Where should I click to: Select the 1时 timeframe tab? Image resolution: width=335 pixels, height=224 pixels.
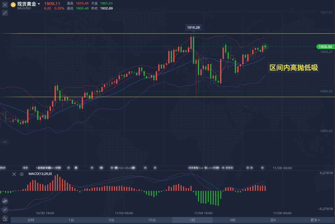coord(192,220)
